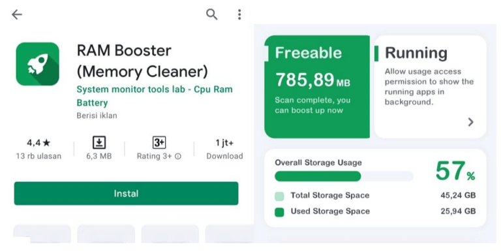Open the System monitor tools lab developer link
The height and width of the screenshot is (252, 501).
point(155,96)
